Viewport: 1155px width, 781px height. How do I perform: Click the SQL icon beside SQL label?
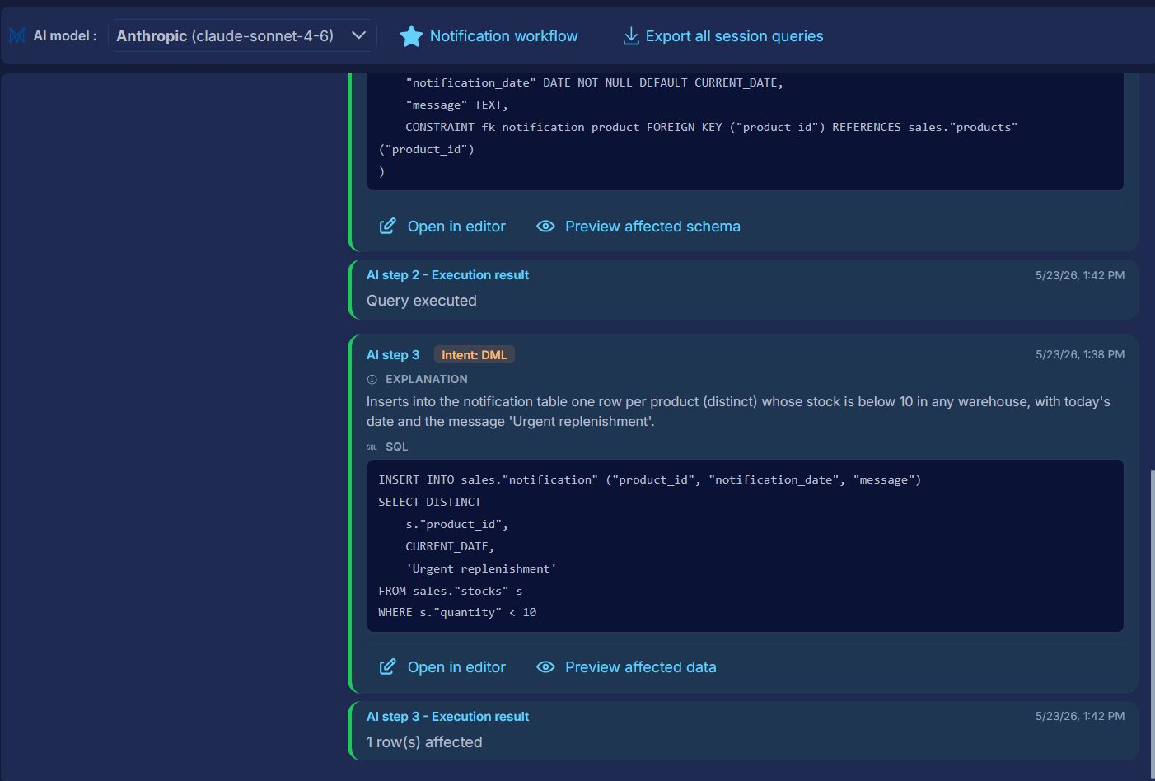[x=372, y=447]
